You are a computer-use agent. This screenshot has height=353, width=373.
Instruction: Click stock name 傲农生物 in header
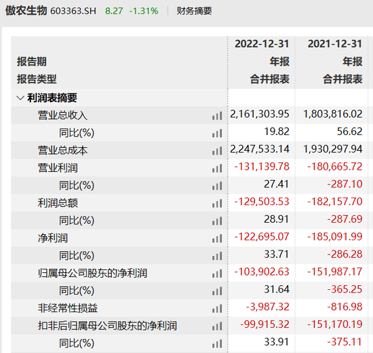point(26,11)
